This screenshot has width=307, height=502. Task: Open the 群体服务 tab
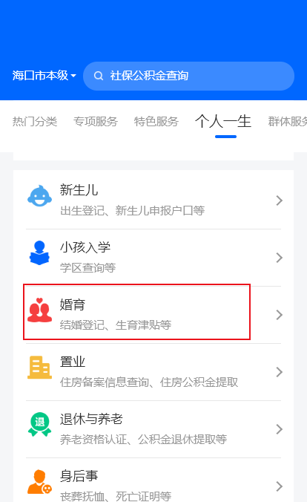click(x=288, y=122)
